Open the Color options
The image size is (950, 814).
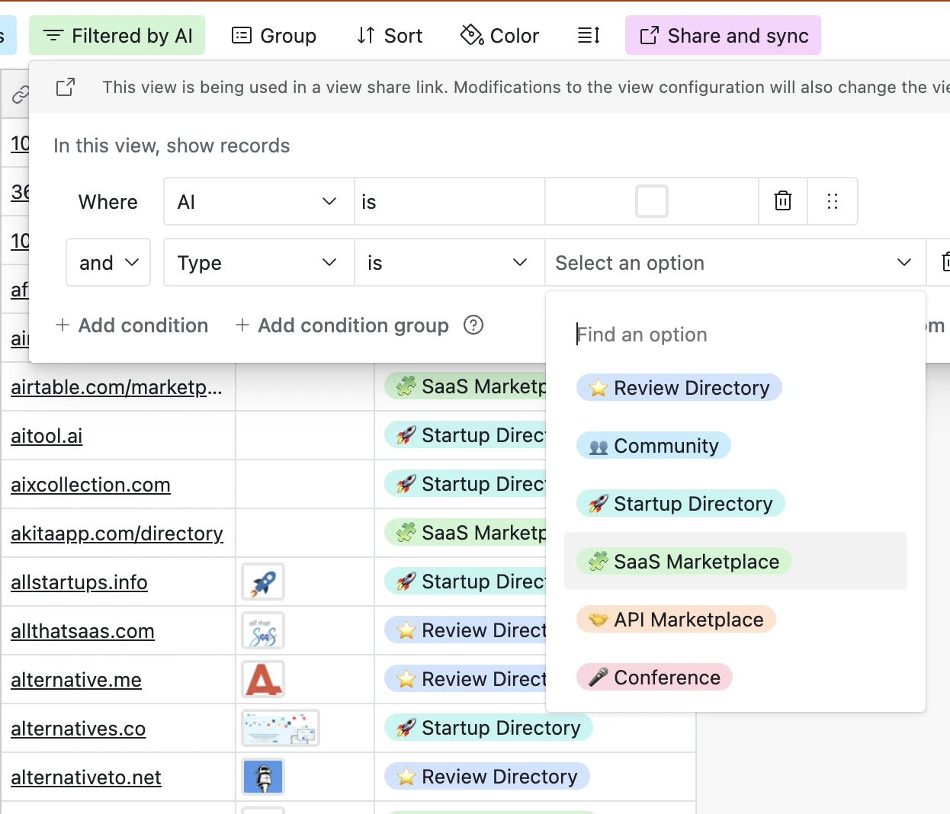point(500,36)
